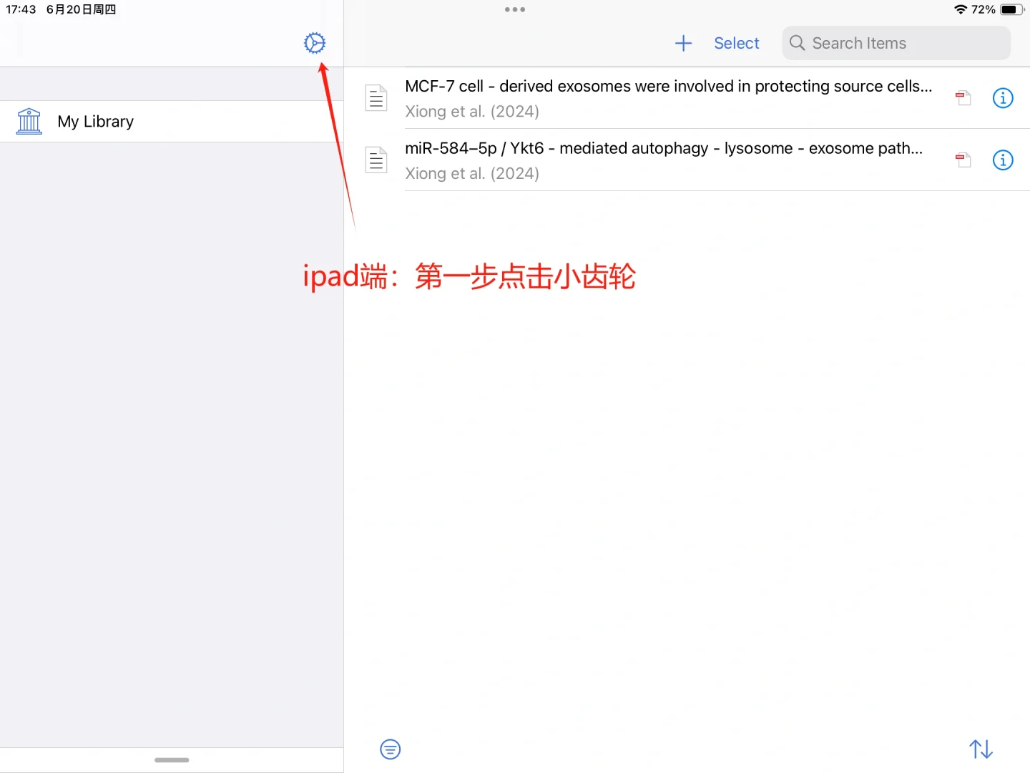Open the settings gear icon
This screenshot has width=1030, height=773.
[x=315, y=43]
